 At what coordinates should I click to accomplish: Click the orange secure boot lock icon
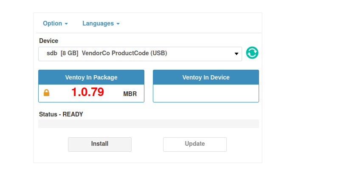(47, 93)
